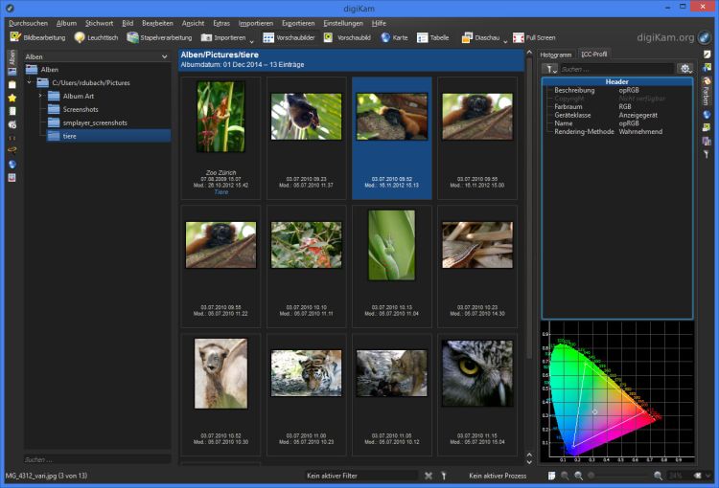Viewport: 719px width, 488px height.
Task: Open the Diaschau dropdown arrow
Action: click(505, 41)
